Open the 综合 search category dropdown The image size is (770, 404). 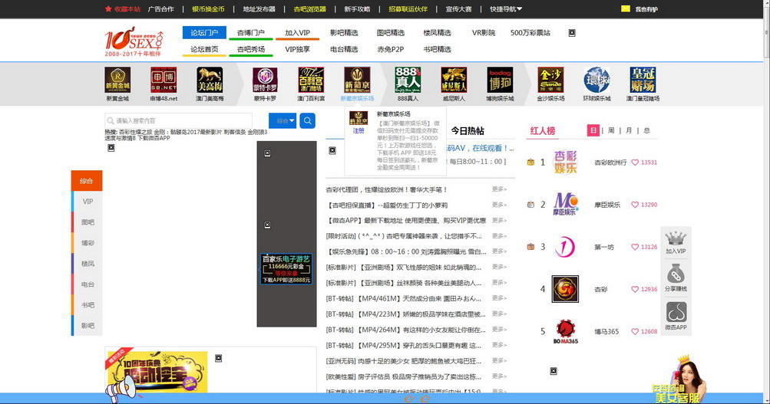coord(283,120)
